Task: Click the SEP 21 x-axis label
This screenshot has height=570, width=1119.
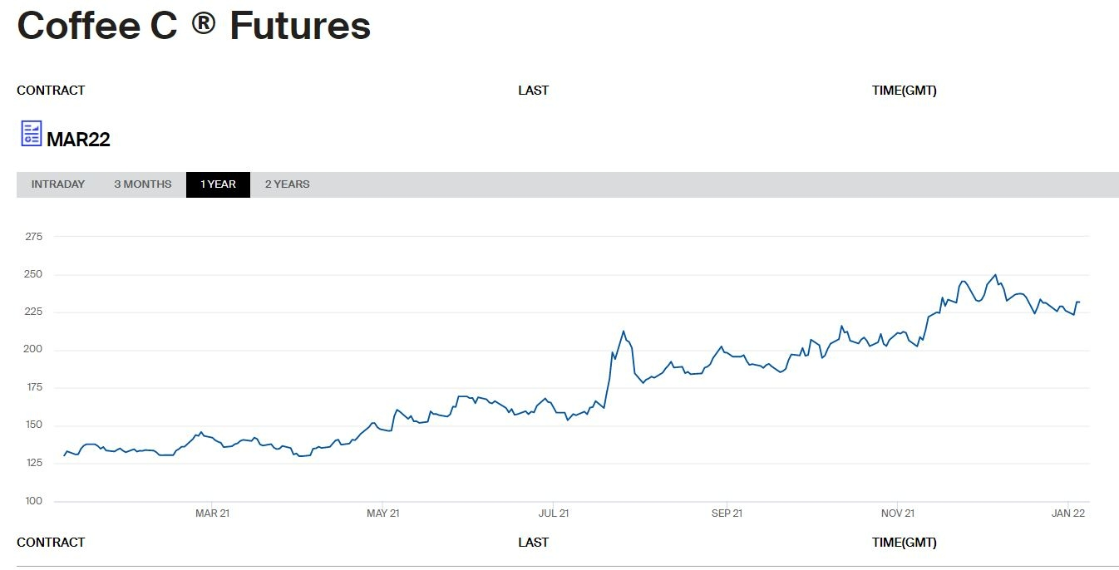Action: click(x=727, y=513)
